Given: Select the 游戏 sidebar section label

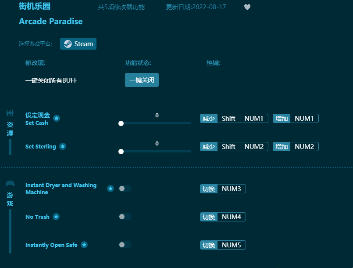Looking at the screenshot, I should pos(10,199).
